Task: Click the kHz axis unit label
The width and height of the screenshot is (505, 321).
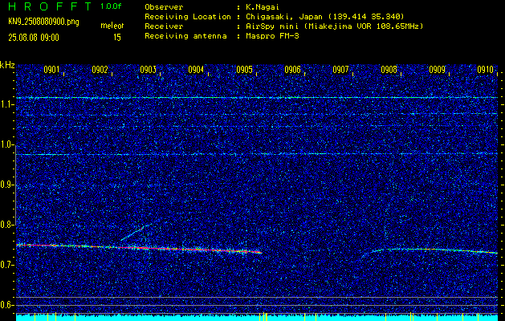Action: 7,65
